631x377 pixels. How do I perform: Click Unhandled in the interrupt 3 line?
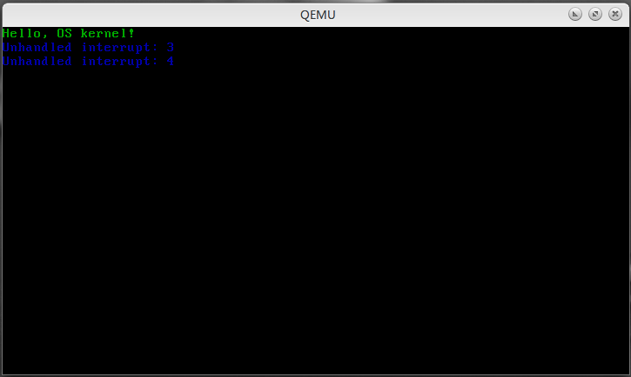point(37,48)
